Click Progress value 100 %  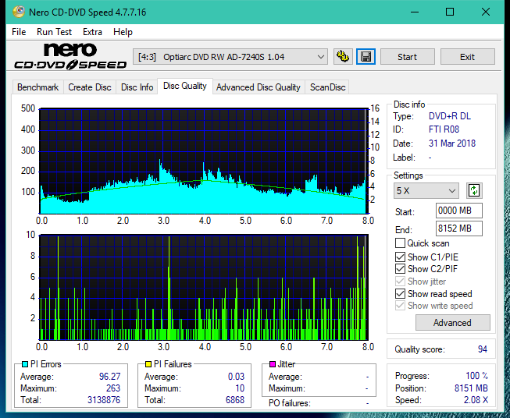pyautogui.click(x=477, y=376)
